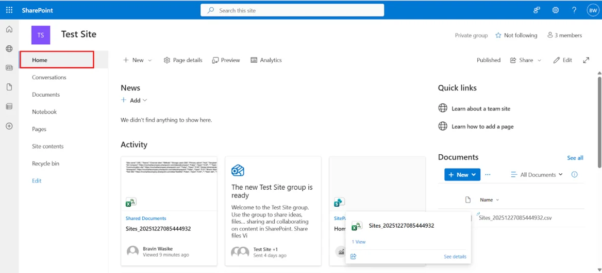Screen dimensions: 602x273
Task: Open the Sites_20251227085444932 activity card thumbnail
Action: click(169, 183)
